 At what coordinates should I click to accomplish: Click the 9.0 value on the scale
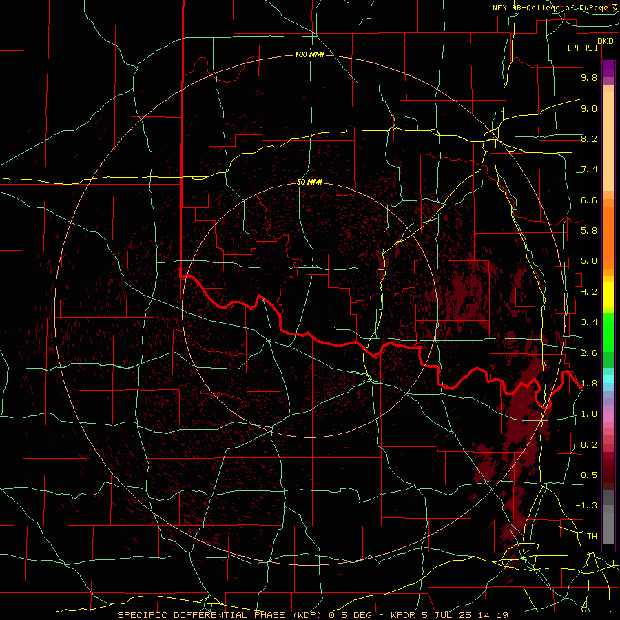coord(589,108)
